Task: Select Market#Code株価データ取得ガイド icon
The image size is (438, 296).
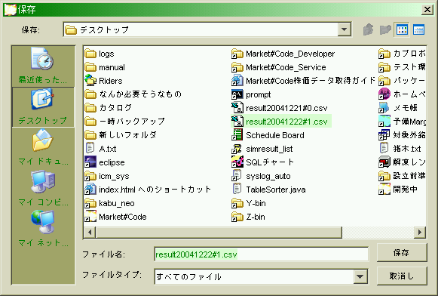Action: coord(237,81)
